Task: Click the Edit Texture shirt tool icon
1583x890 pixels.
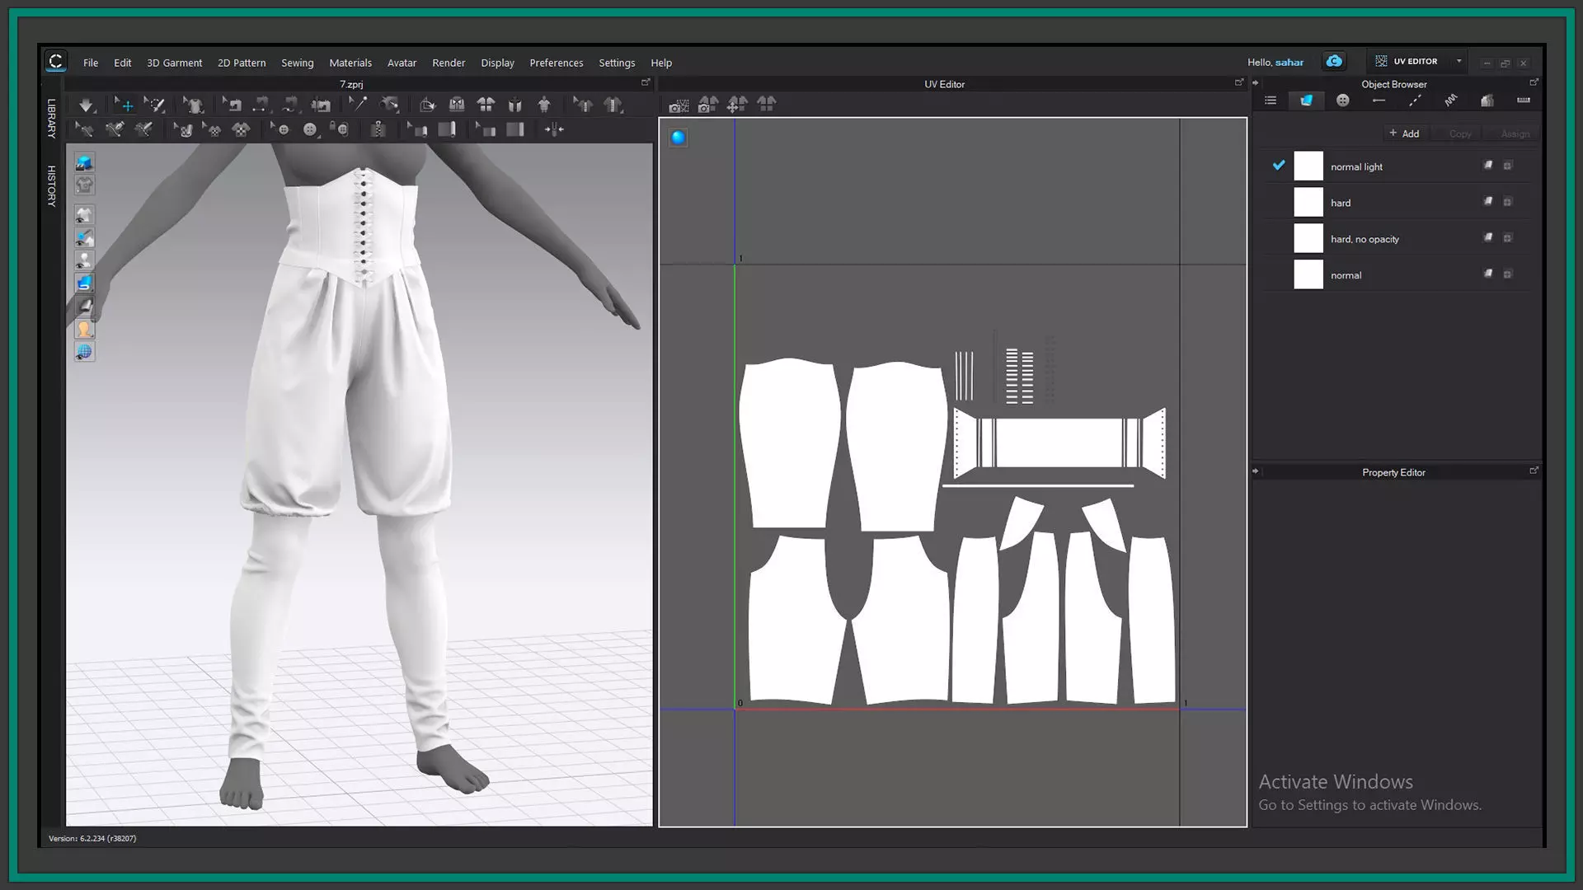Action: coord(213,129)
